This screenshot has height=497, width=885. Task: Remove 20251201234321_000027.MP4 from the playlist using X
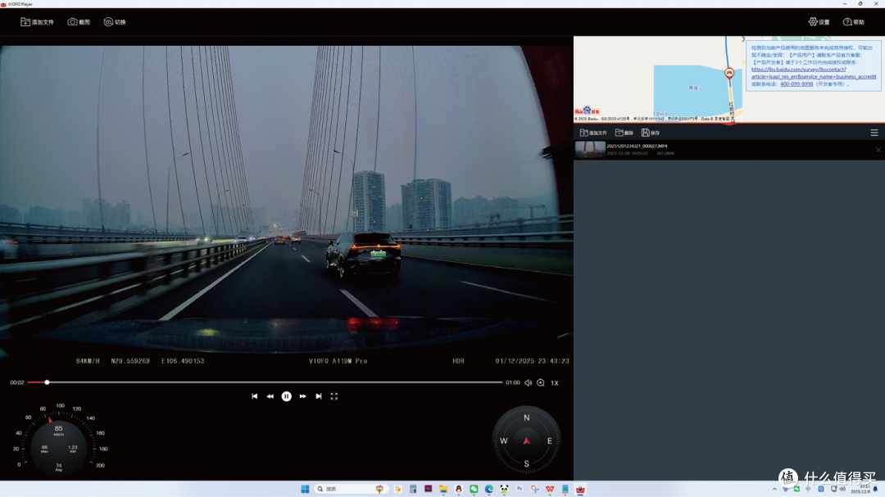tap(878, 150)
